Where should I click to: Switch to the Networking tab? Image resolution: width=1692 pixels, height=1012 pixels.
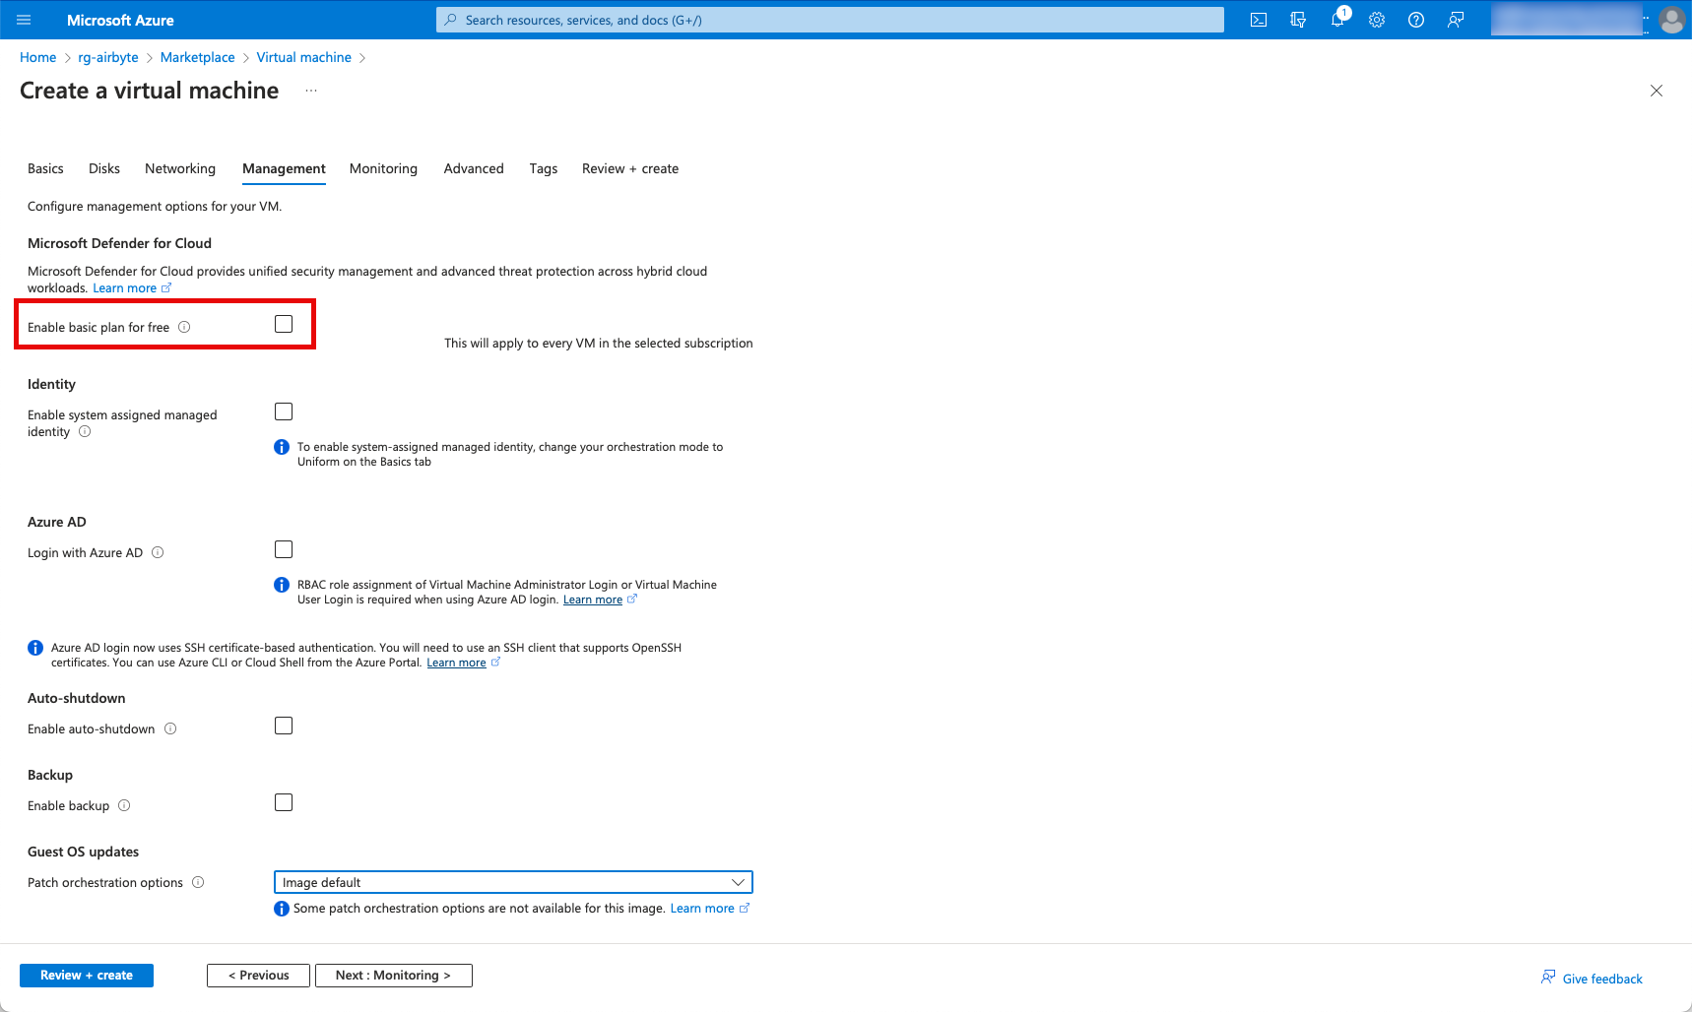(179, 168)
